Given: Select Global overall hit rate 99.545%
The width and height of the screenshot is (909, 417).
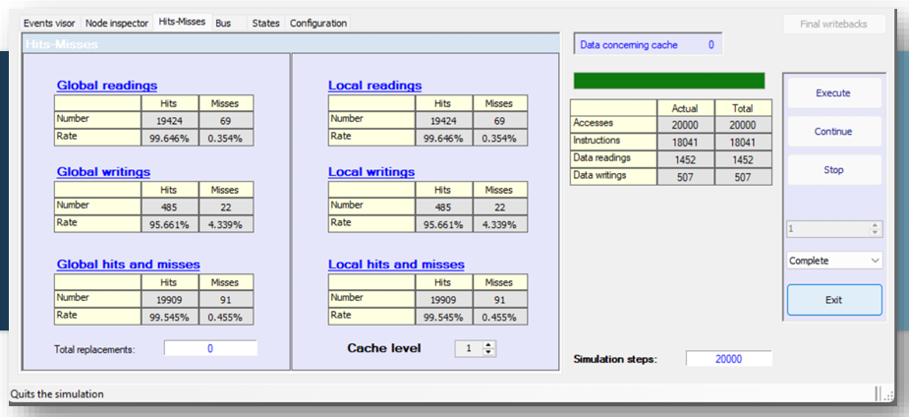Looking at the screenshot, I should pyautogui.click(x=170, y=318).
